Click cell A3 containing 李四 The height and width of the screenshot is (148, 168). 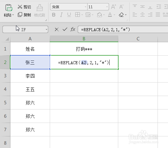coord(30,76)
